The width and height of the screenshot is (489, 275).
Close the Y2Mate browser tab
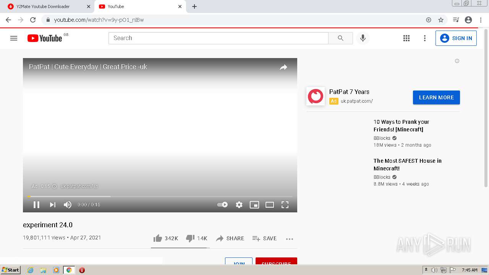point(89,6)
